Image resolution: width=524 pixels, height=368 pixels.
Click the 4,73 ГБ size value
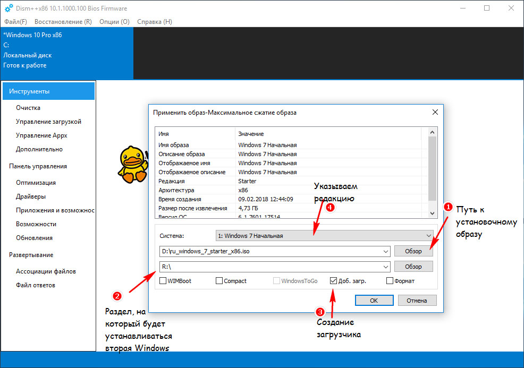(248, 208)
